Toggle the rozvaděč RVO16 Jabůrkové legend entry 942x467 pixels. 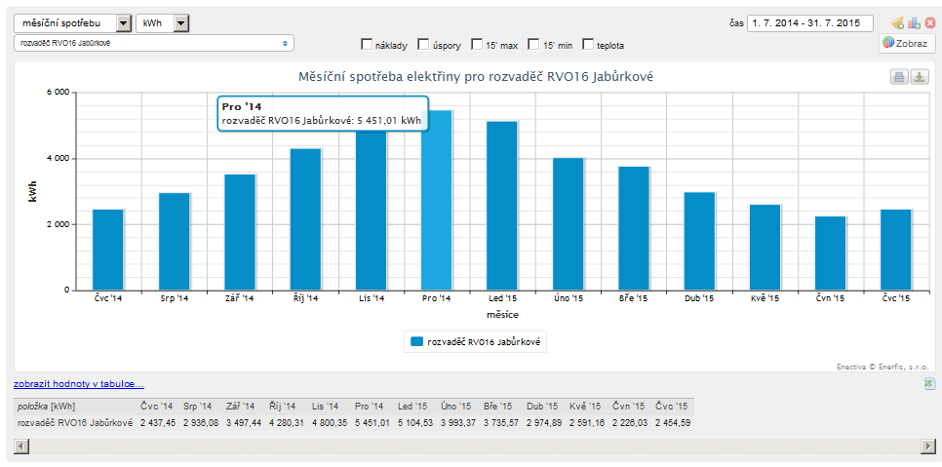coord(477,342)
